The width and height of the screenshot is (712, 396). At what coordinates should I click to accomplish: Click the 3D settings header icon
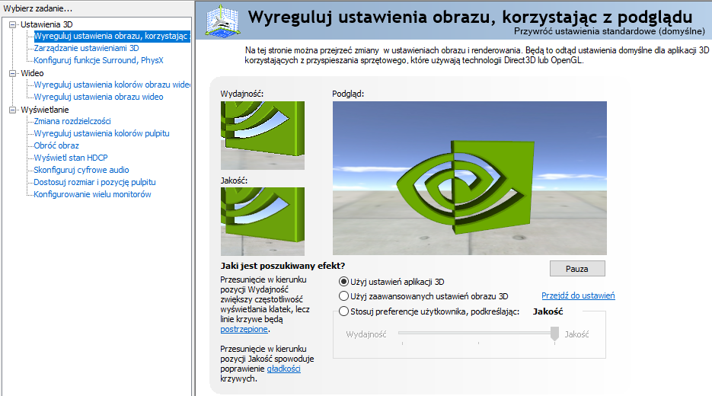pyautogui.click(x=220, y=20)
